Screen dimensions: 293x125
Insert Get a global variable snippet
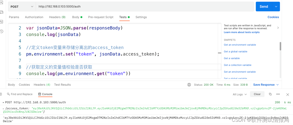coord(235,51)
